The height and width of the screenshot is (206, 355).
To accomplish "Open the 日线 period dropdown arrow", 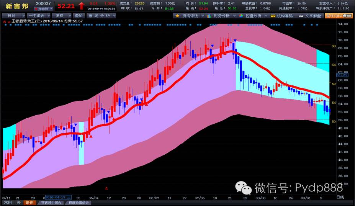I will 23,16.
